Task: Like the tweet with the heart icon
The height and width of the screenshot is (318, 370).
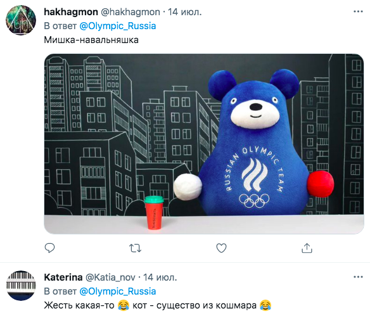Action: (x=221, y=248)
